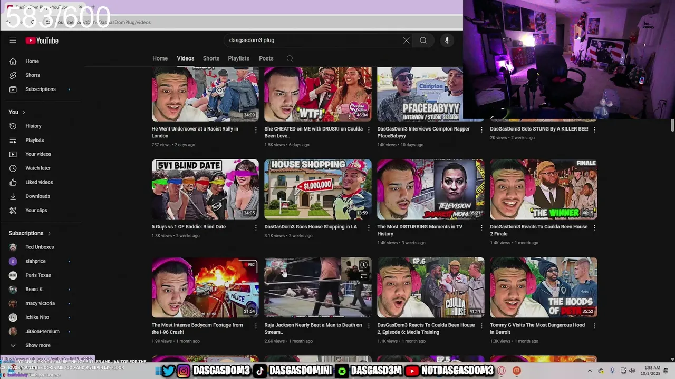Search within channel using magnifier icon
This screenshot has width=675, height=379.
coord(290,58)
